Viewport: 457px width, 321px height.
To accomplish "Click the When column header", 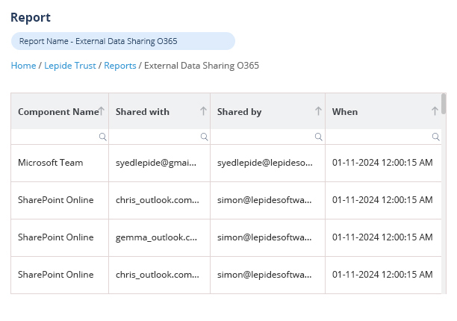I will 383,111.
